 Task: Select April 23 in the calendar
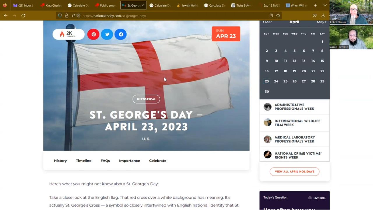pos(267,81)
